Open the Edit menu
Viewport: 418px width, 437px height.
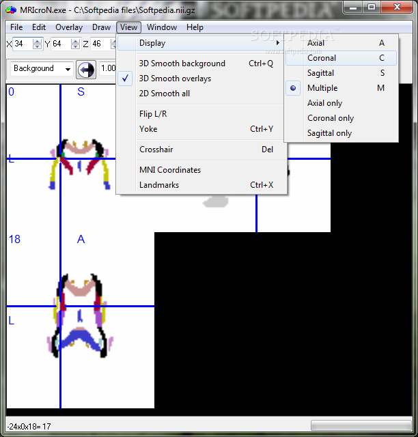(x=39, y=27)
